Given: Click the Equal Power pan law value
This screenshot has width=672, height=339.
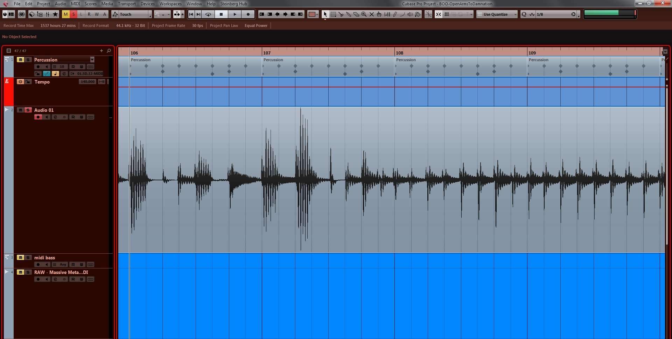Looking at the screenshot, I should click(x=256, y=26).
